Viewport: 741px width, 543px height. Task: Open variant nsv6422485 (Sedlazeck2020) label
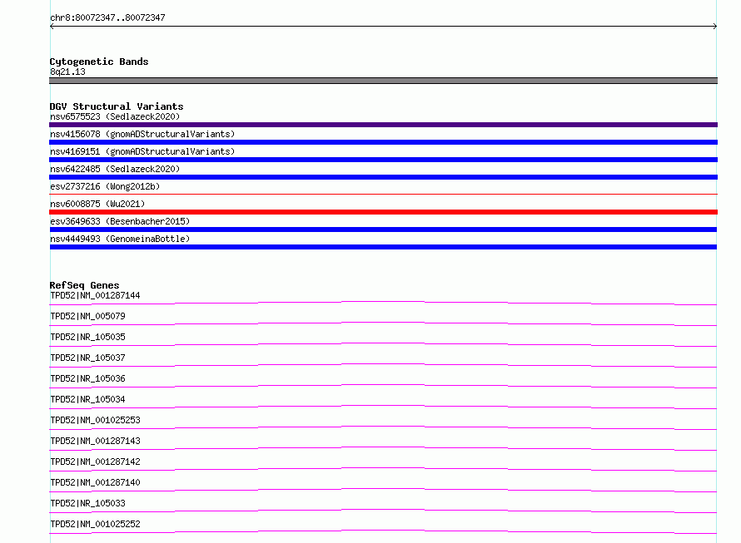click(115, 169)
